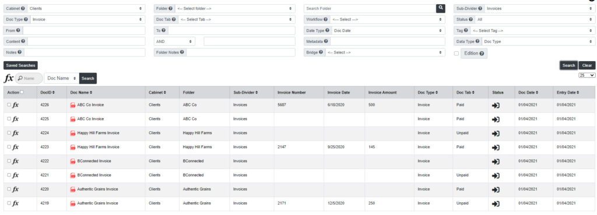Open the results-per-page dropdown showing 25
This screenshot has height=215, width=597.
[x=587, y=76]
